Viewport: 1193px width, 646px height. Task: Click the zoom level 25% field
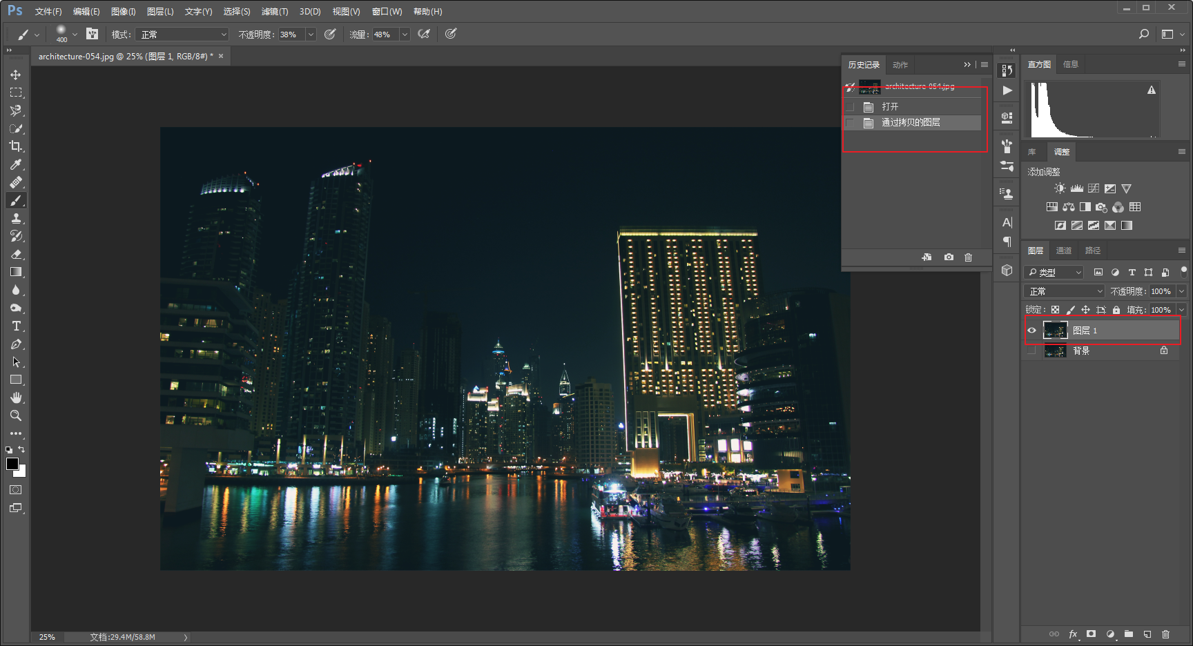click(47, 637)
